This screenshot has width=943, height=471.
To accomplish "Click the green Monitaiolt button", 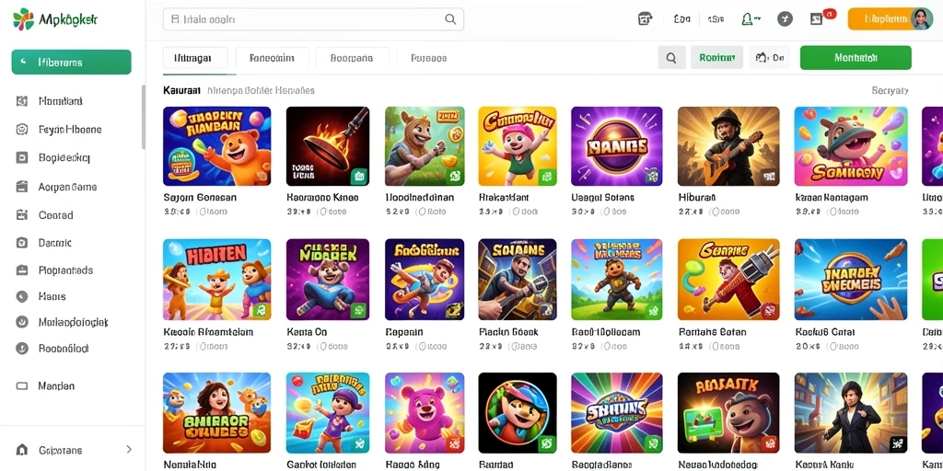I will coord(856,58).
